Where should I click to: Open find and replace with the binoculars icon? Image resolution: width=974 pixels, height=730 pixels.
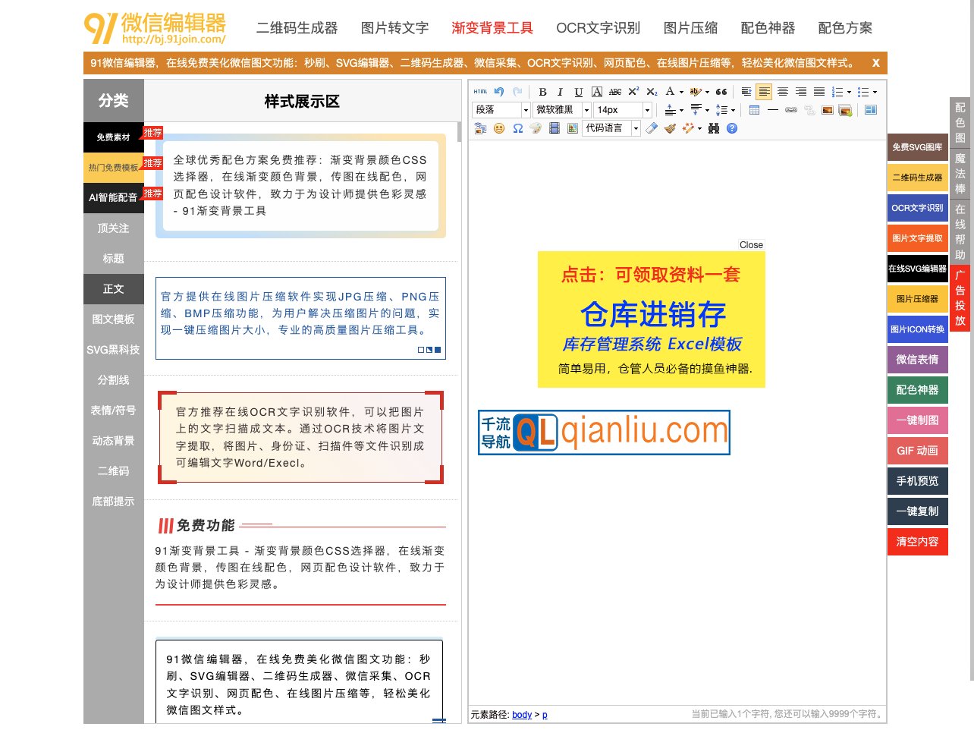click(x=713, y=128)
